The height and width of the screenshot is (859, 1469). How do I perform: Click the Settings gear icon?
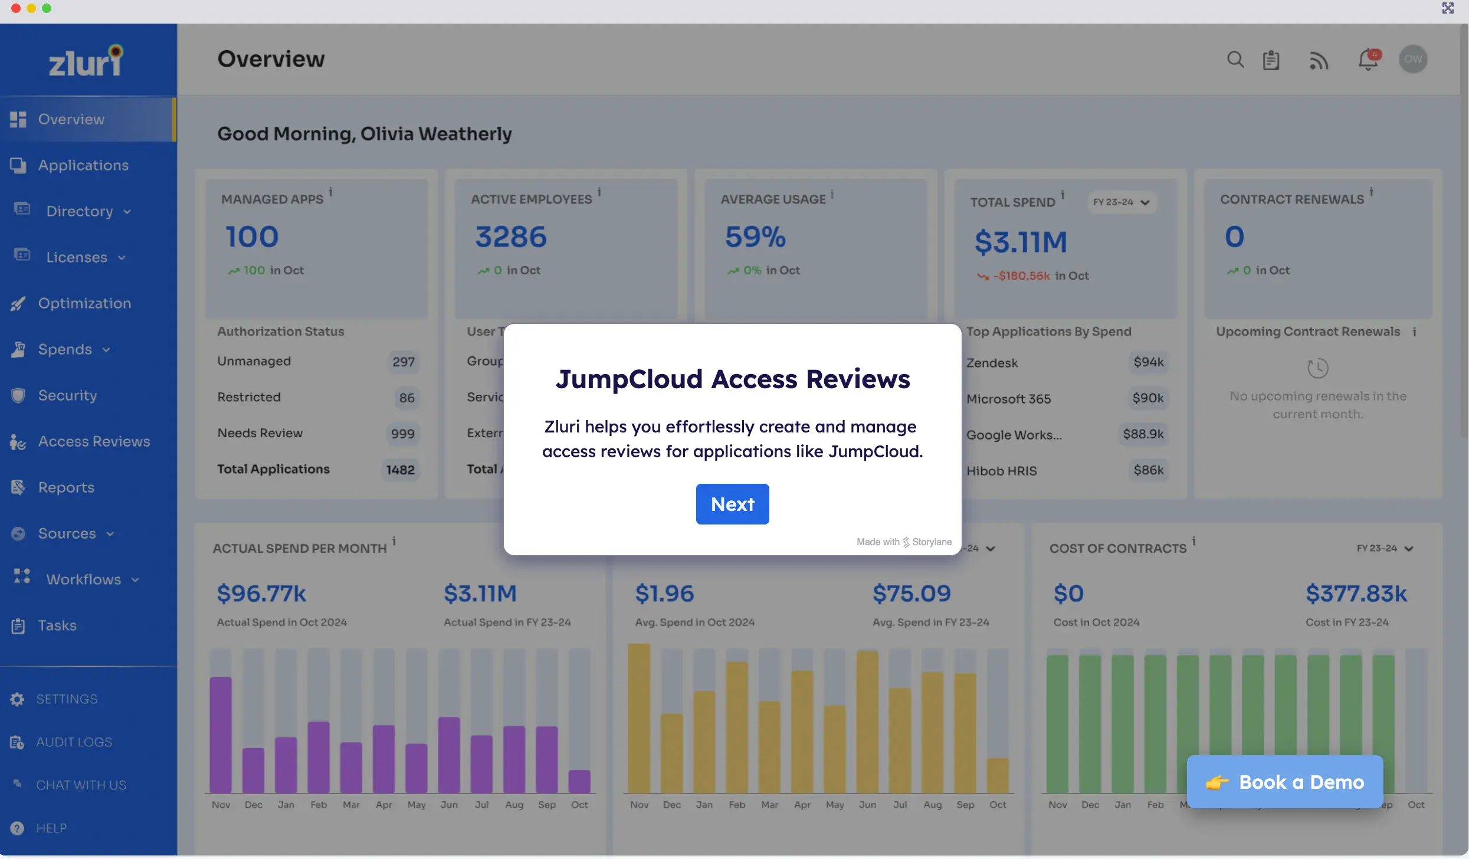(x=17, y=699)
